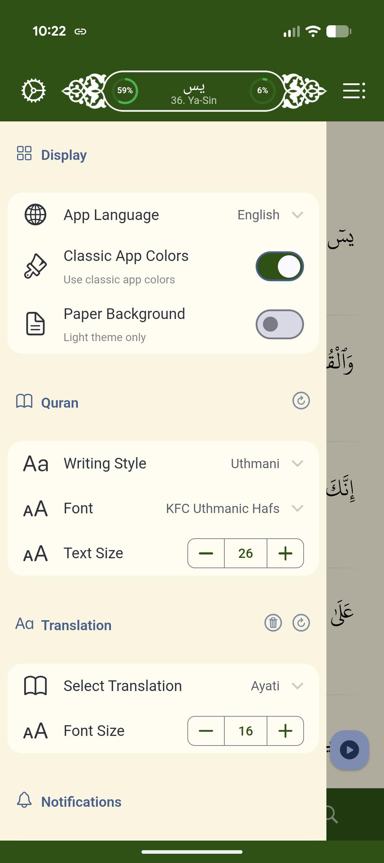Increase Quran Text Size with plus
384x863 pixels.
pyautogui.click(x=285, y=553)
